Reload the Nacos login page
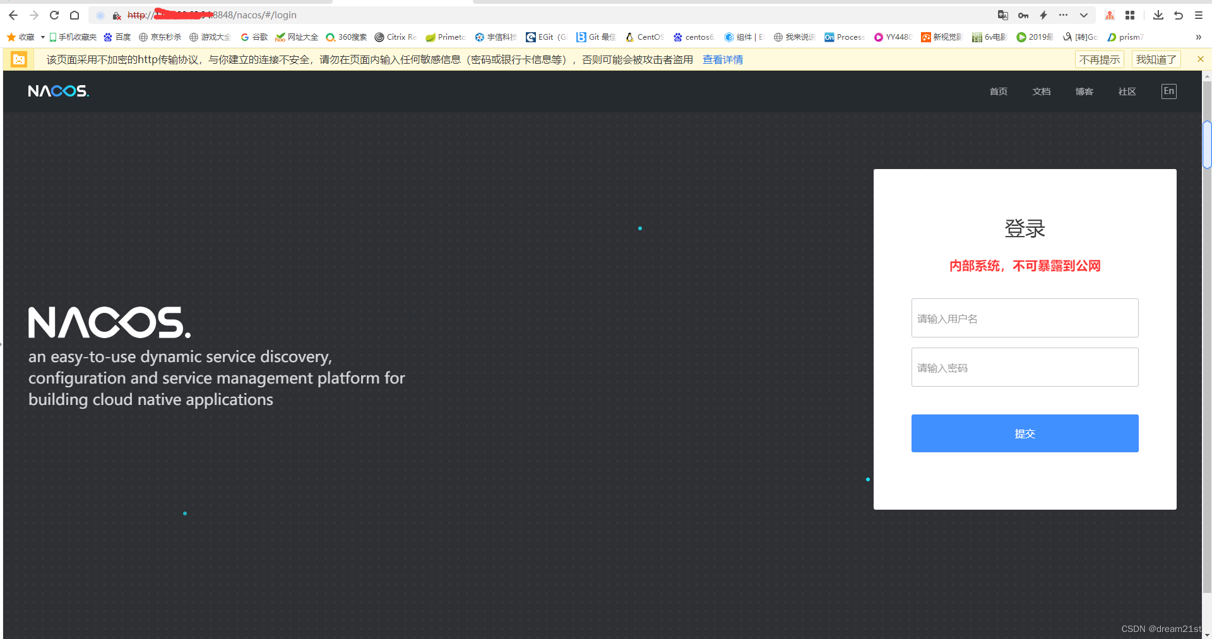Viewport: 1212px width, 639px height. tap(54, 15)
